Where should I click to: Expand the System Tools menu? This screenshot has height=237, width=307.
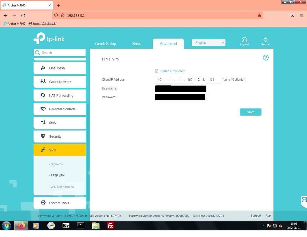60,203
